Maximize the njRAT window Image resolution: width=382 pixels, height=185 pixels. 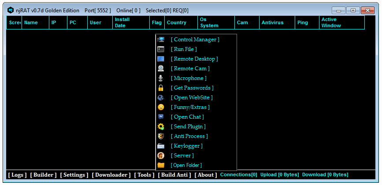pyautogui.click(x=353, y=11)
